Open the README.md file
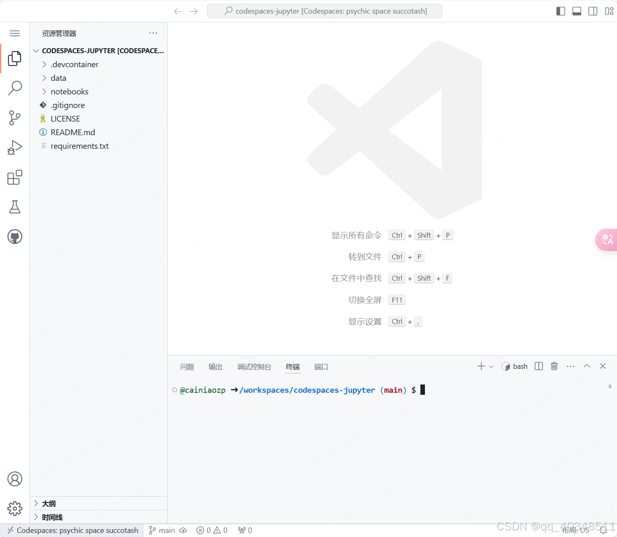 (99, 132)
